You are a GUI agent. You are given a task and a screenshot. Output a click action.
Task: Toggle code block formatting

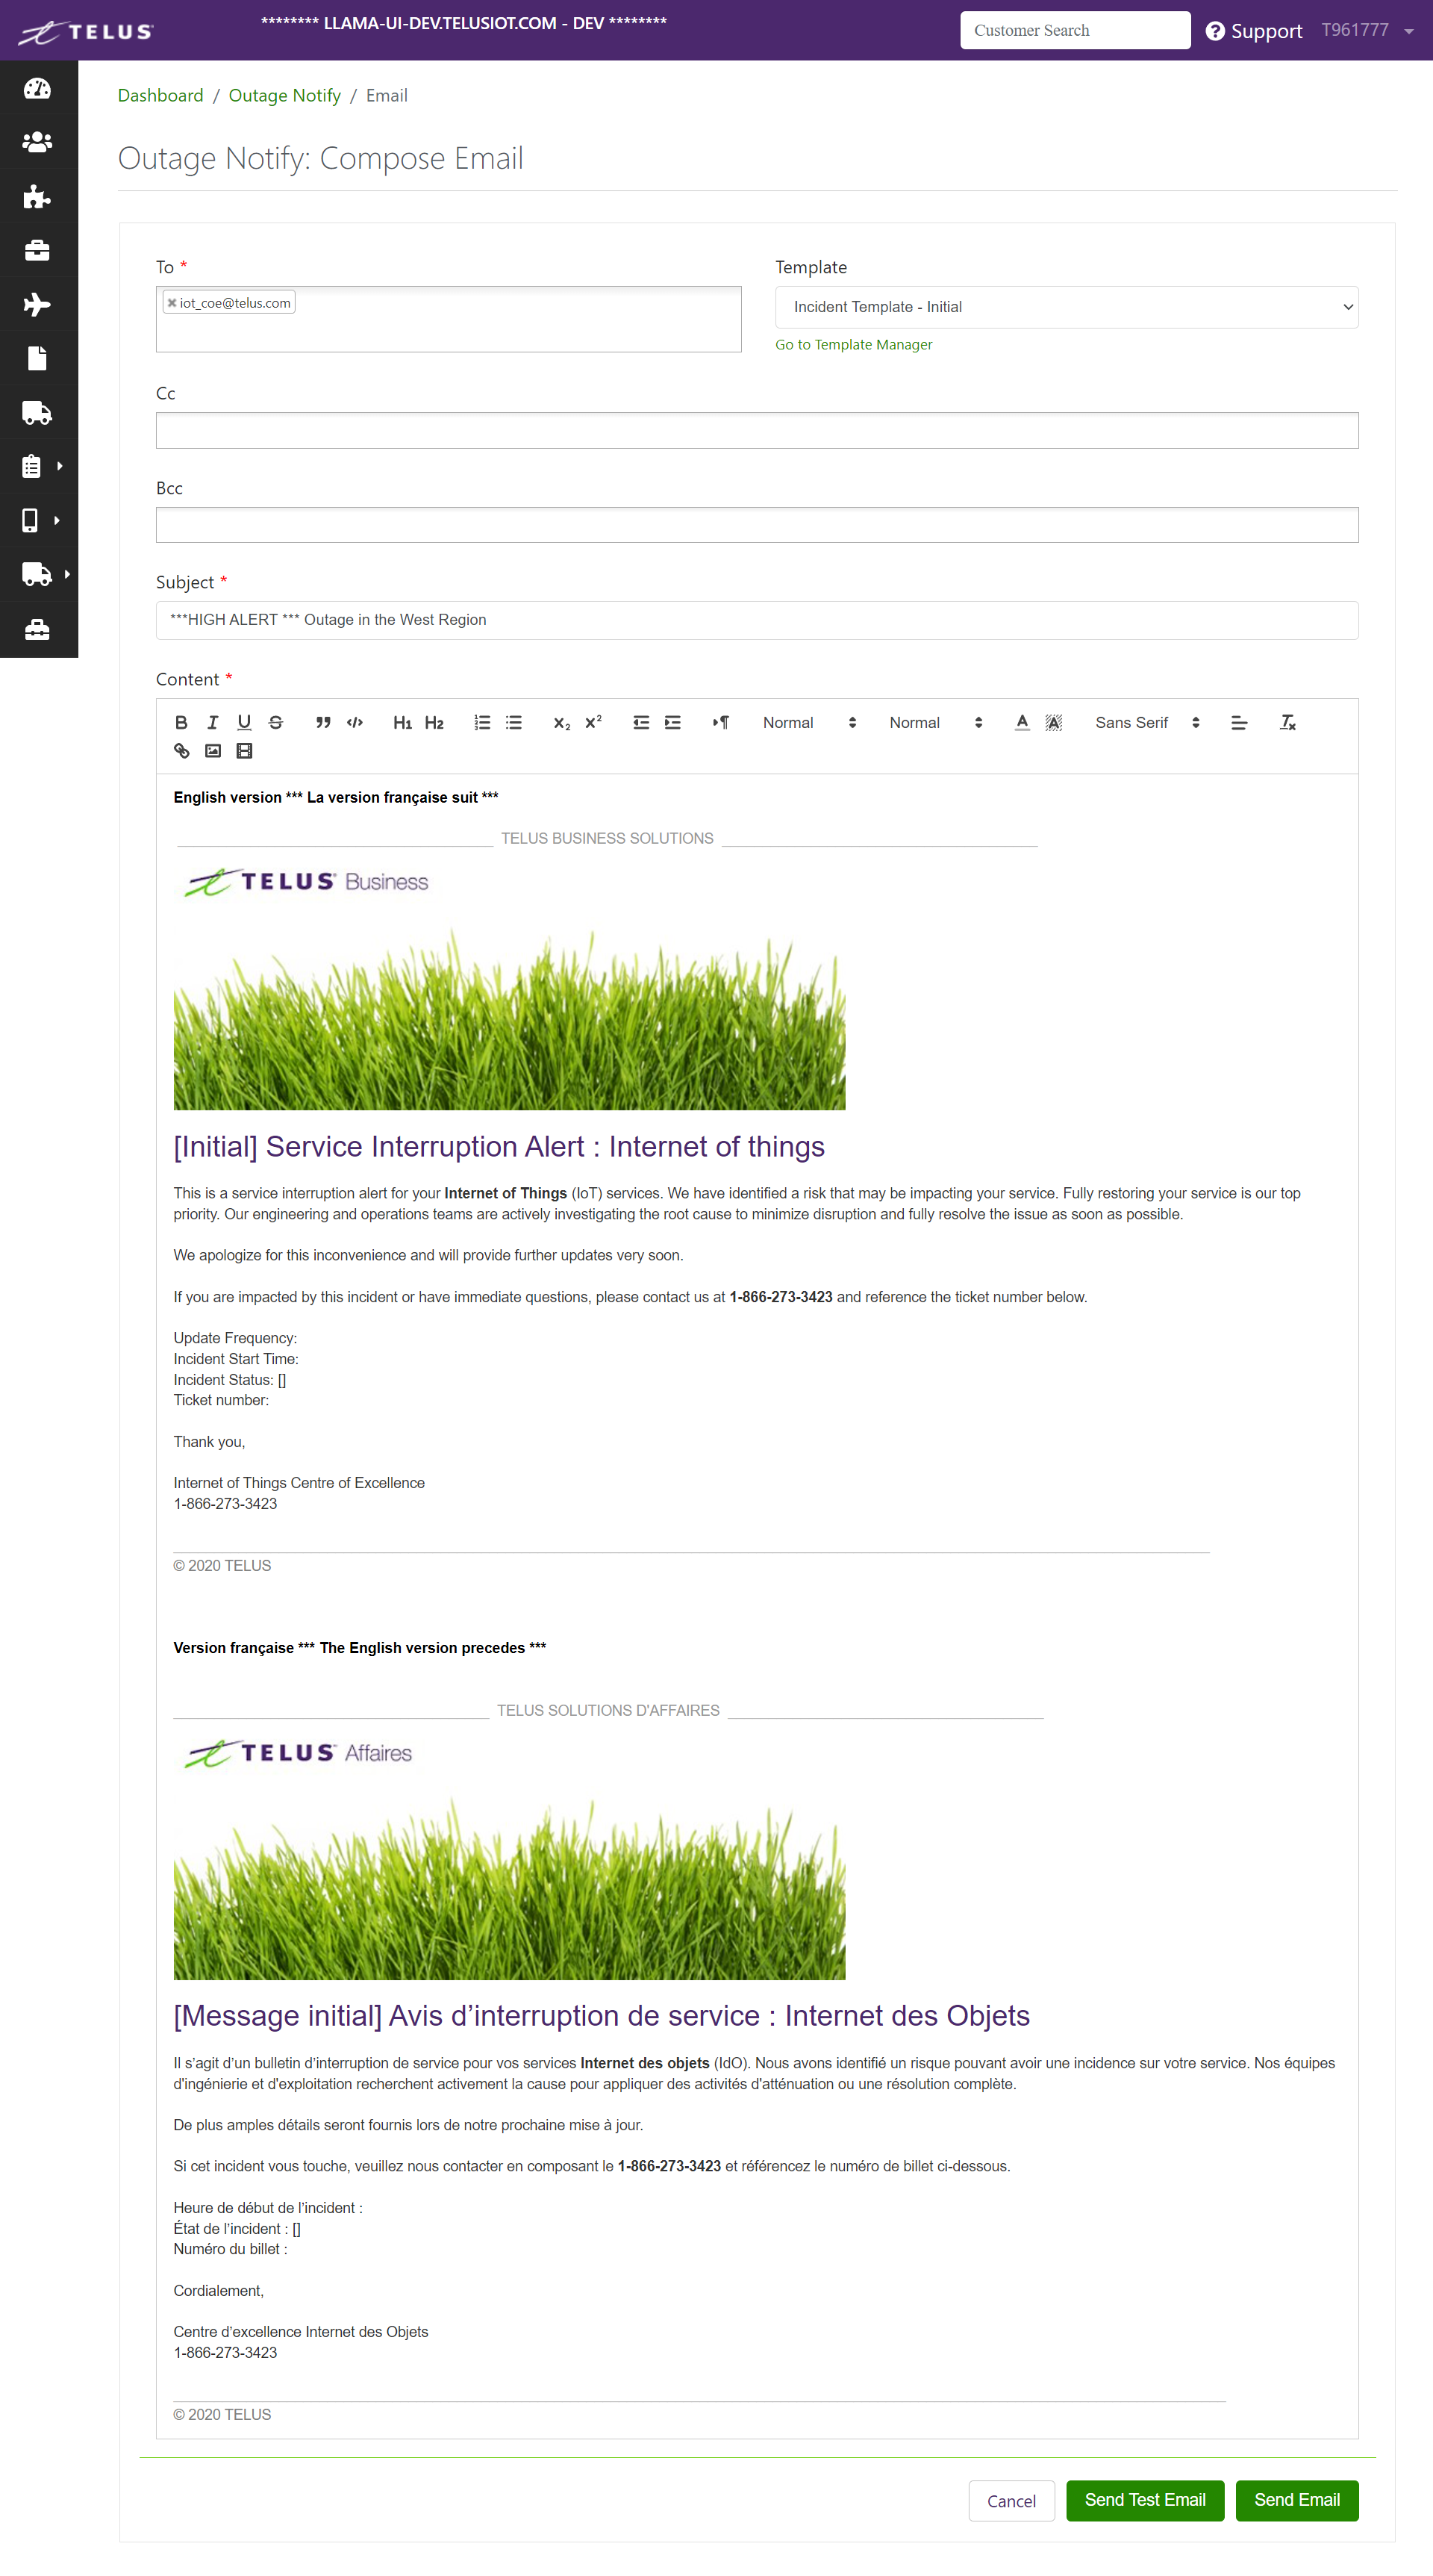(355, 722)
